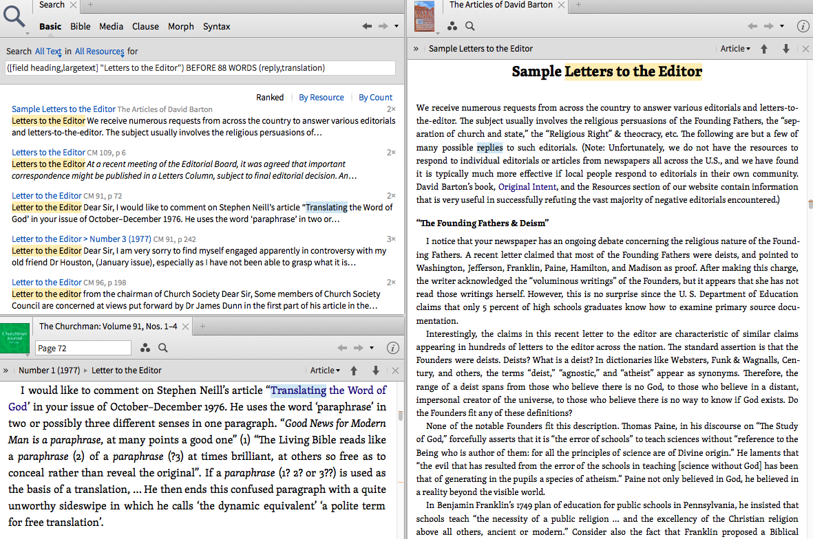813x539 pixels.
Task: Open Barton panel history dropdown arrow
Action: point(782,26)
